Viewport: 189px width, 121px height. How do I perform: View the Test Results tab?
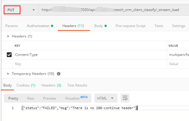77,85
